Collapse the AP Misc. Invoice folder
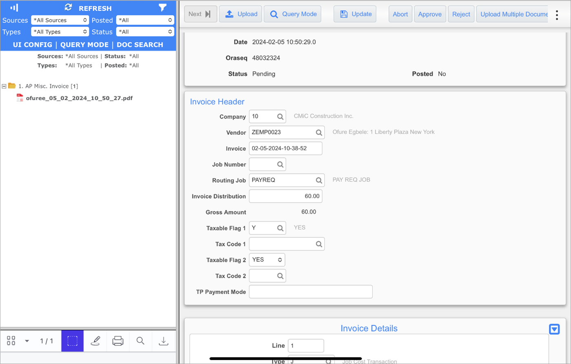Viewport: 571px width, 364px height. pos(4,86)
